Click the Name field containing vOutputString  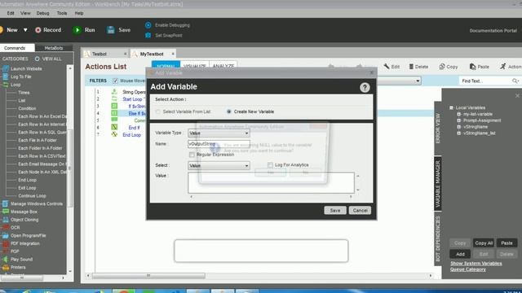[x=219, y=144]
